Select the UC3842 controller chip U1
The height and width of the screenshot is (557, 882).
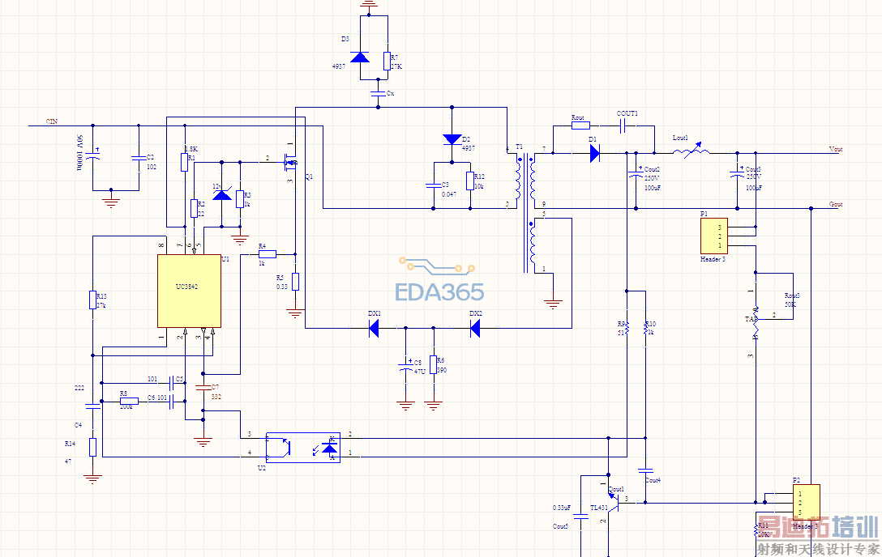pos(189,291)
